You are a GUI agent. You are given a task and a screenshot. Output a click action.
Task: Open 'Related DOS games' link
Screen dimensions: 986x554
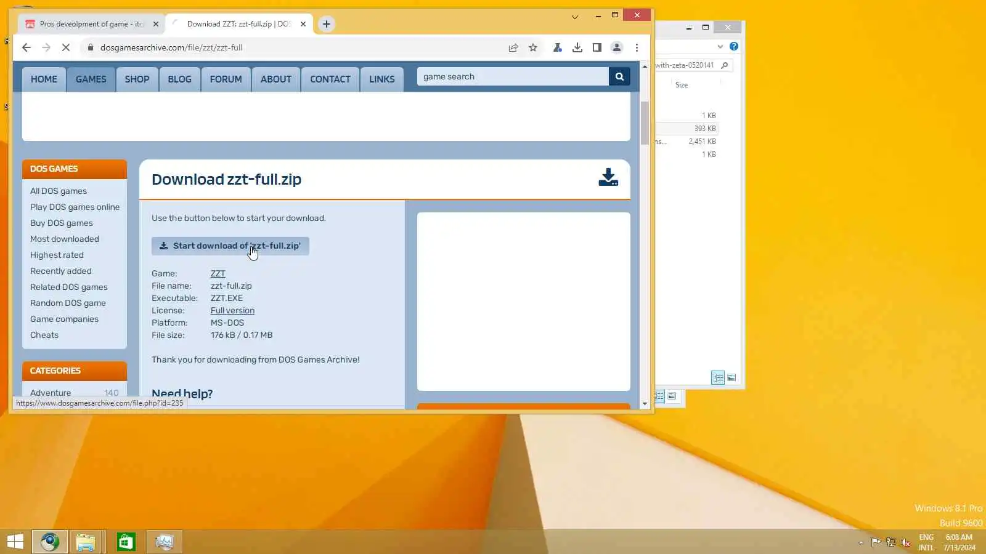pos(69,287)
